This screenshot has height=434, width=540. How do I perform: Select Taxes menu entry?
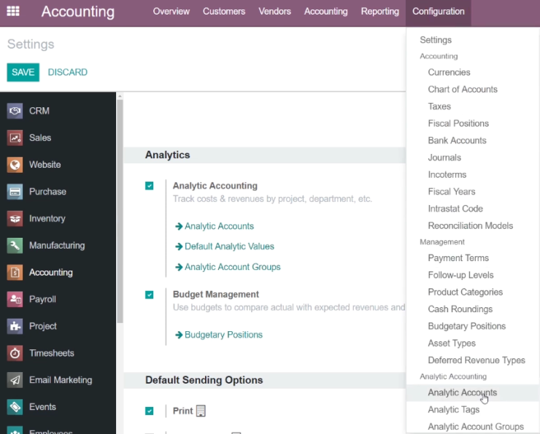439,106
